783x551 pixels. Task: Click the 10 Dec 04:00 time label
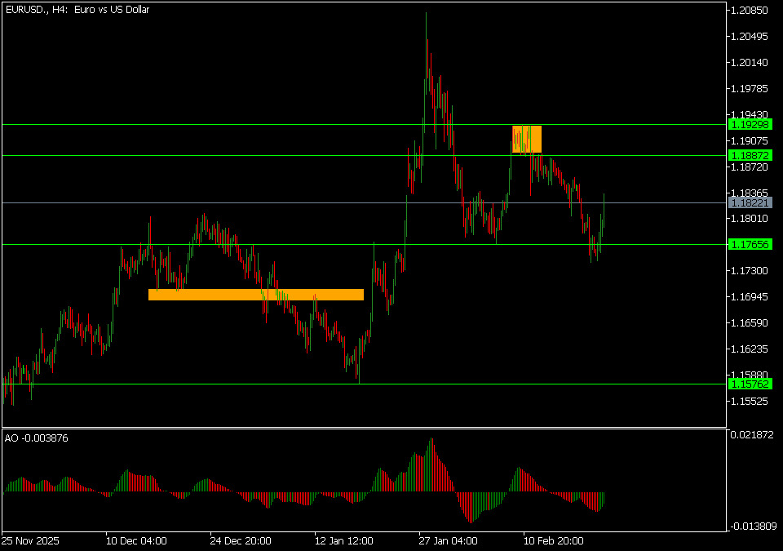[x=136, y=540]
